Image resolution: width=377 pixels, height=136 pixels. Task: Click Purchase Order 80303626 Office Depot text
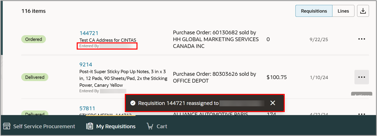(214, 77)
